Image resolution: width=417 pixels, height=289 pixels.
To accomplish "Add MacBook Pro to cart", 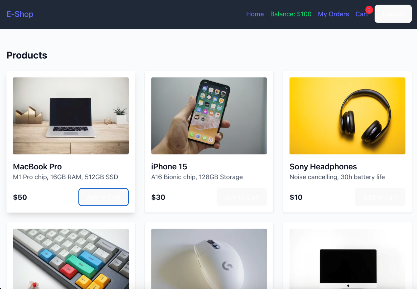I will 104,197.
